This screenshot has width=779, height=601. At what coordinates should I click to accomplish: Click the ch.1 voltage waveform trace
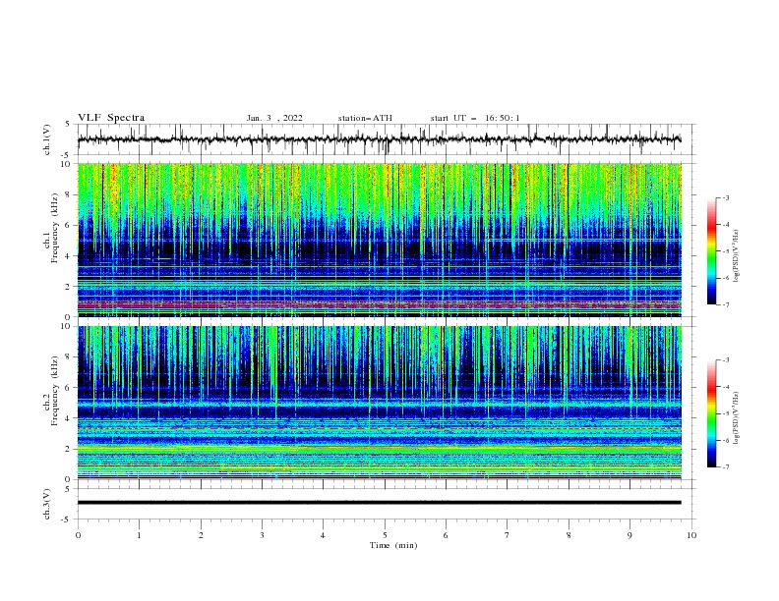(x=380, y=139)
